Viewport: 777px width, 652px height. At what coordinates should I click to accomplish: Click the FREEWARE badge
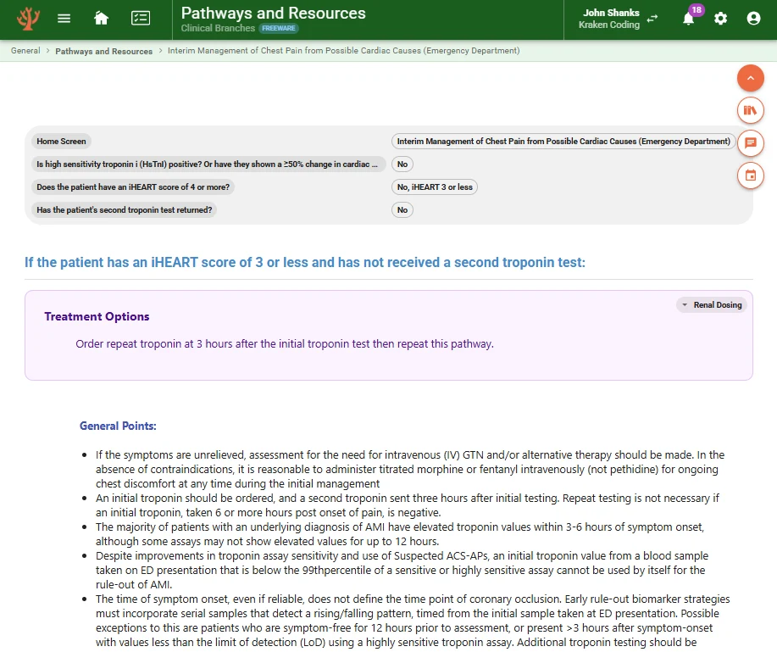pos(279,28)
